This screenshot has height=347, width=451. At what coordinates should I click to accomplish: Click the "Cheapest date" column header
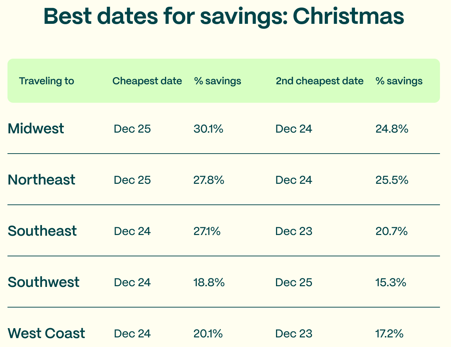click(x=147, y=81)
